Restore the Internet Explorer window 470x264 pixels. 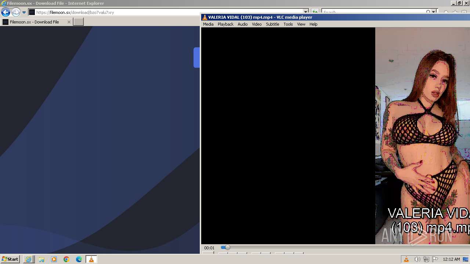click(x=459, y=3)
